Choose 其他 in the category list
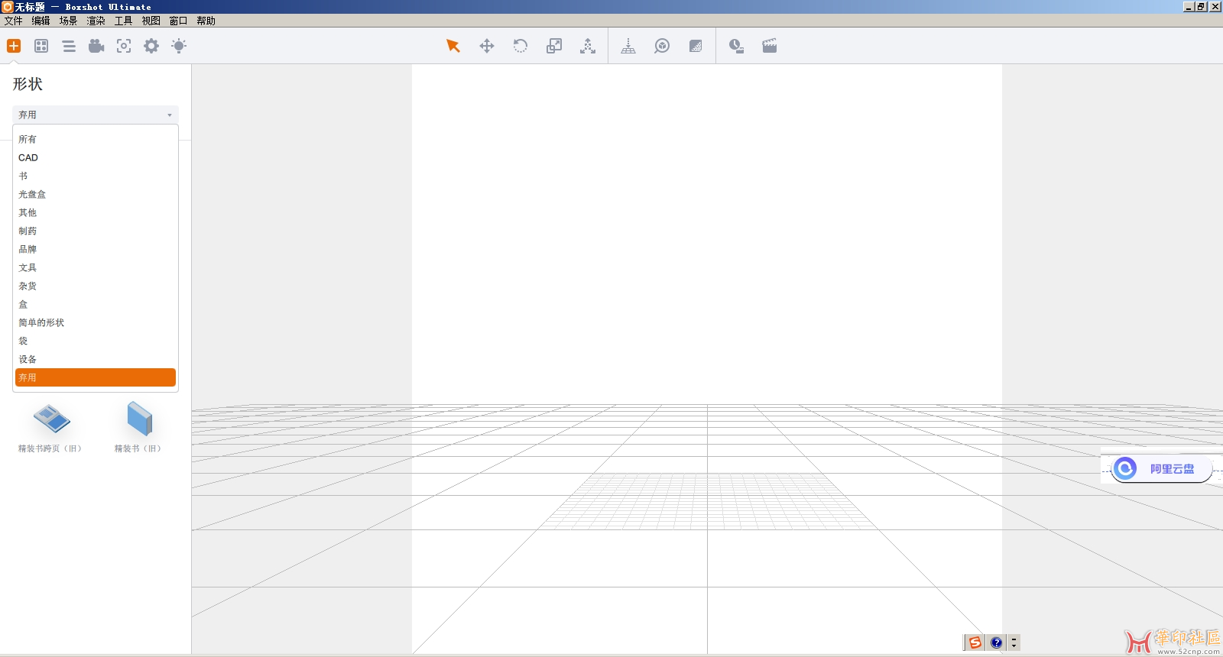The height and width of the screenshot is (657, 1223). pos(96,212)
